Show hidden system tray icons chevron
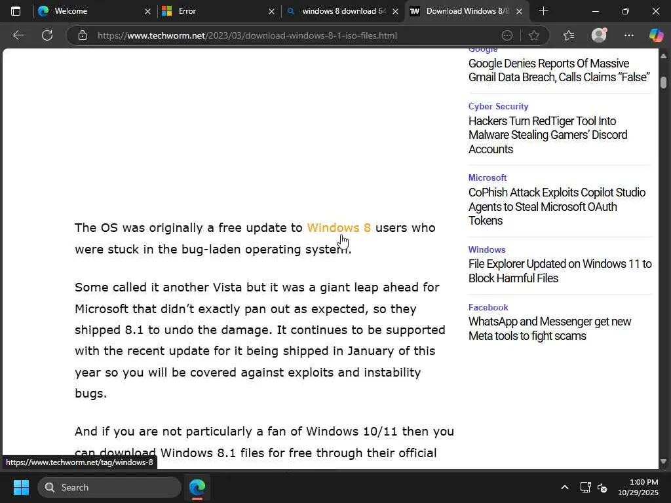 tap(565, 487)
